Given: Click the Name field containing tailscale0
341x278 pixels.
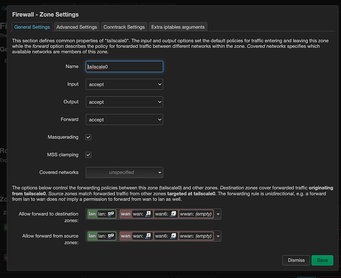Looking at the screenshot, I should click(x=124, y=66).
